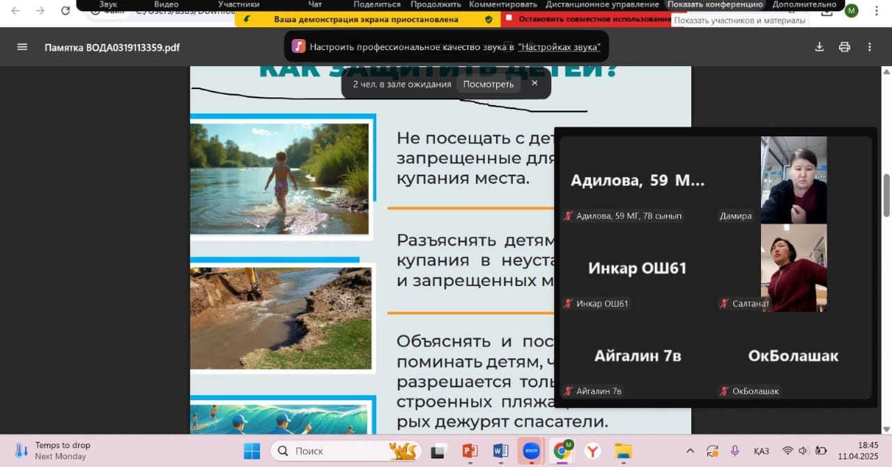Open Word from the taskbar
This screenshot has height=467, width=892.
click(500, 451)
